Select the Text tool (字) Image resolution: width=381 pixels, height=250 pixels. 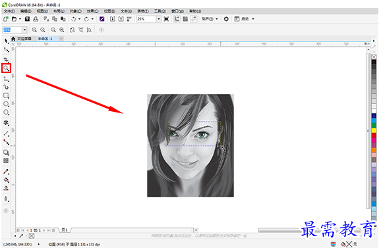click(x=7, y=123)
